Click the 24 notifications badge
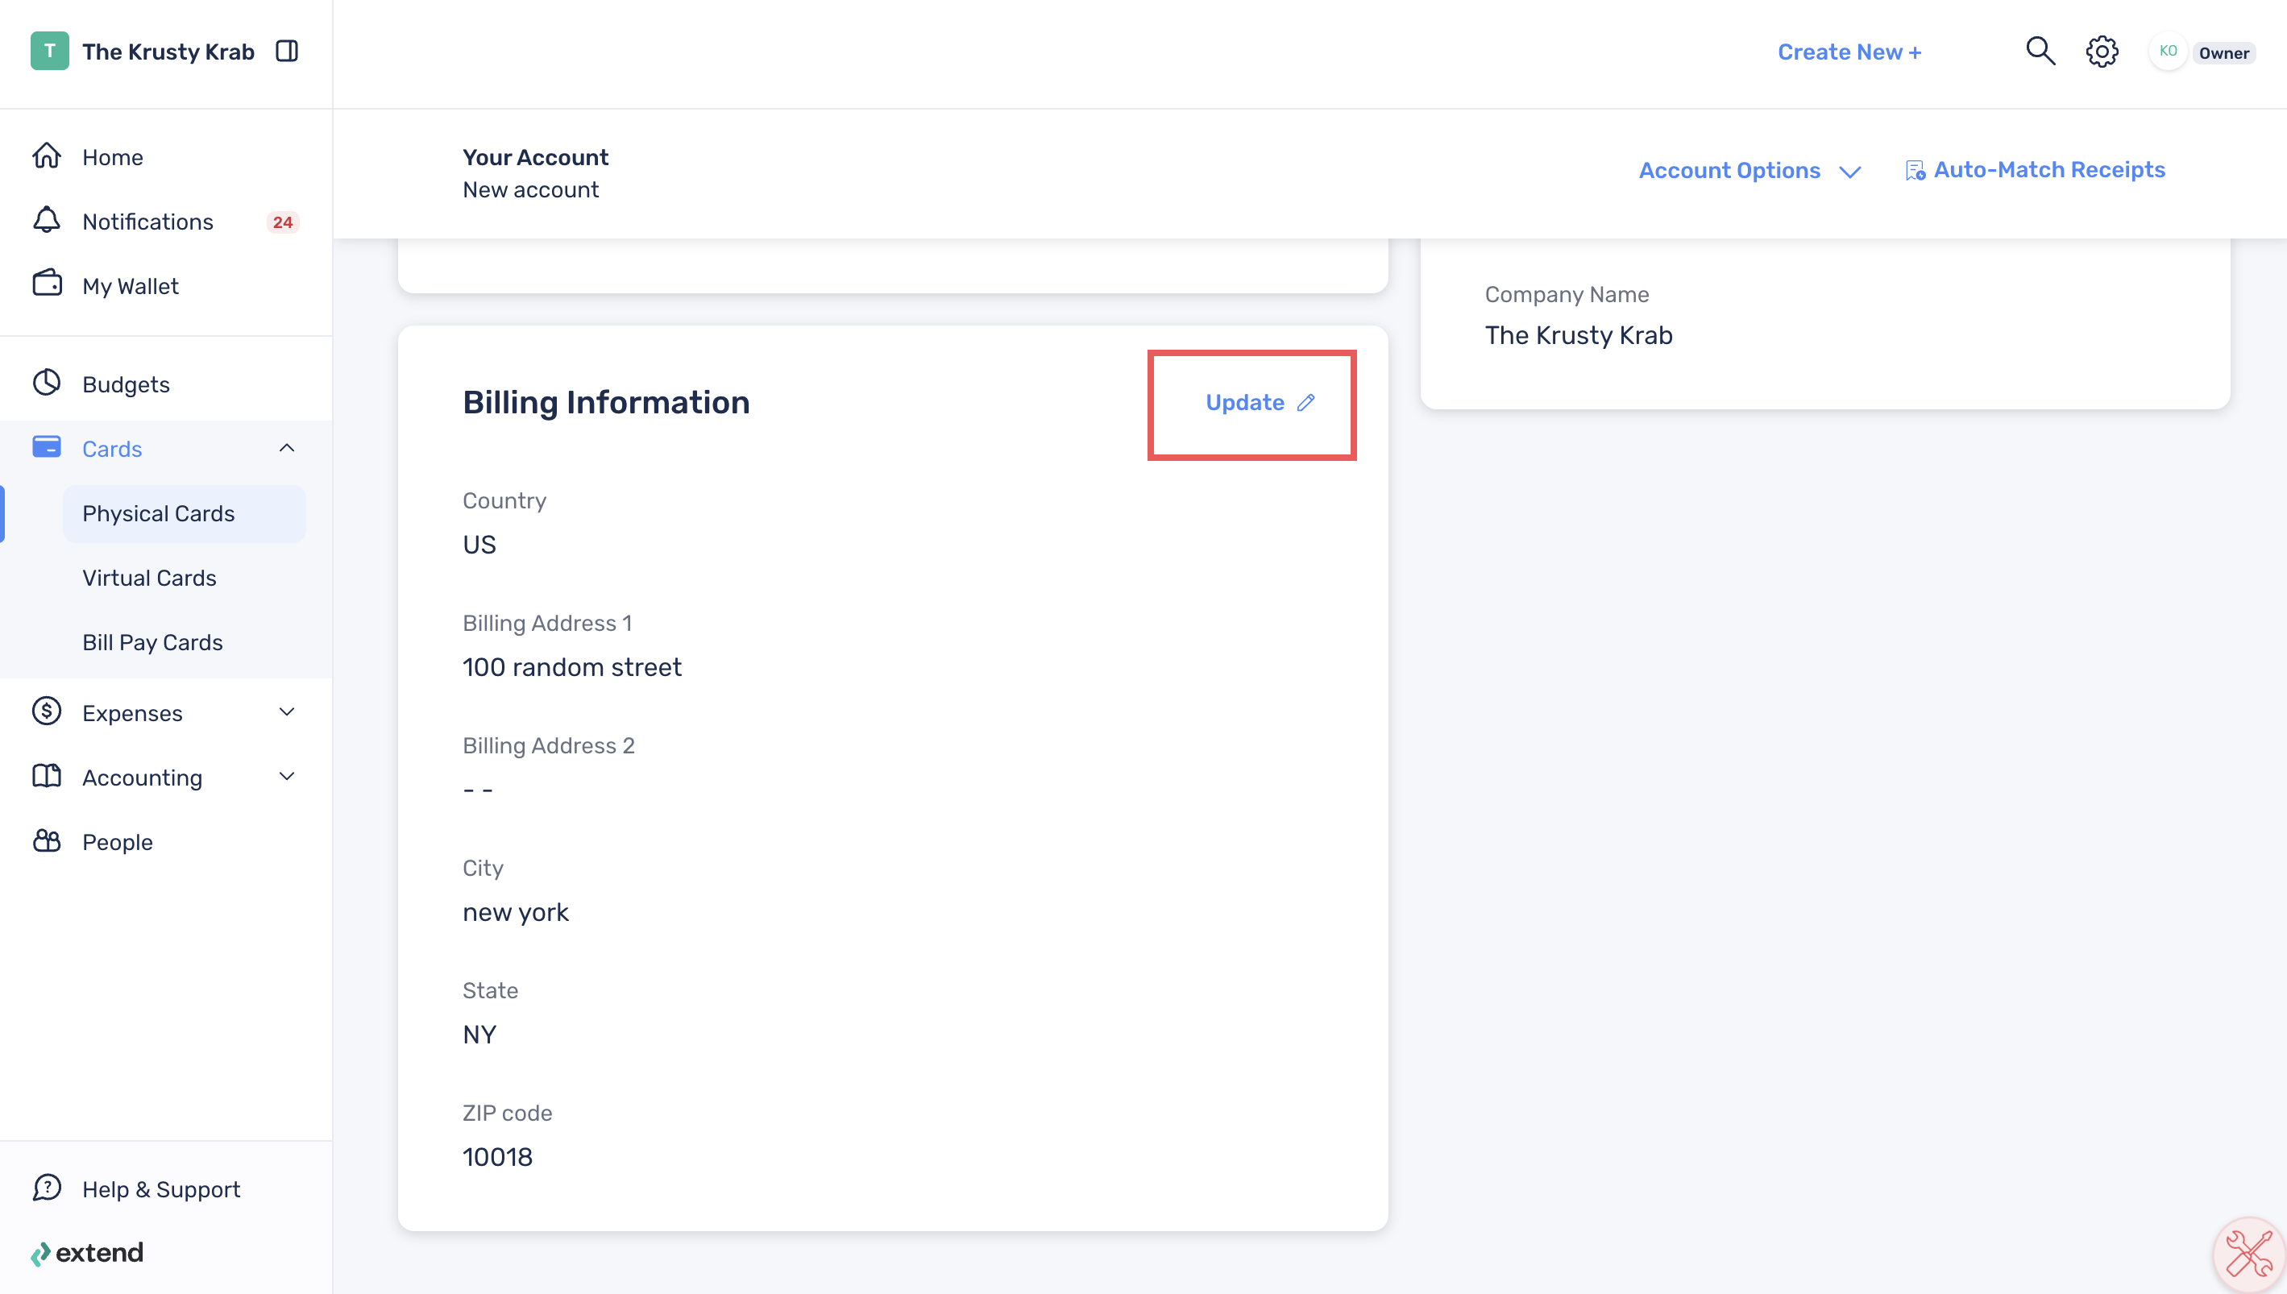Image resolution: width=2287 pixels, height=1294 pixels. tap(283, 222)
